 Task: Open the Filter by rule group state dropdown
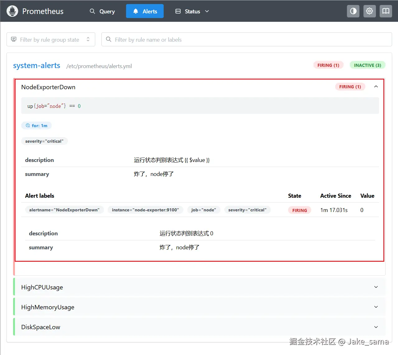(x=51, y=39)
